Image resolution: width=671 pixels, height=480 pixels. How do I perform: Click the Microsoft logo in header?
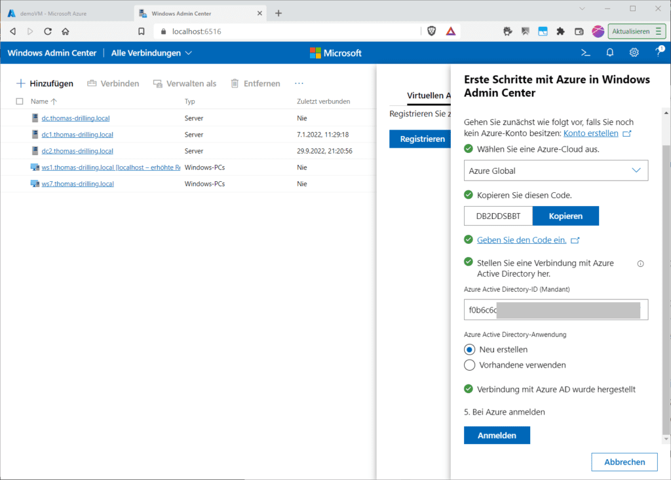pyautogui.click(x=335, y=53)
